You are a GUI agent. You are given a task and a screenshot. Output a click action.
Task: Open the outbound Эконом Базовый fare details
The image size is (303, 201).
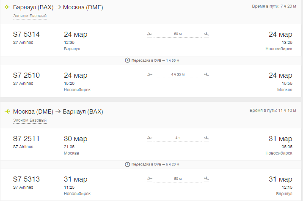tap(30, 16)
